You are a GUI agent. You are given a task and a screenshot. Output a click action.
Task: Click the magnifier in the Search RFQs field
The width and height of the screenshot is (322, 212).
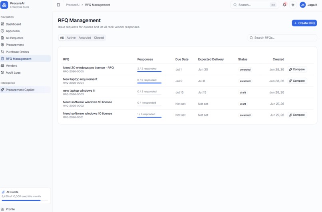[251, 38]
